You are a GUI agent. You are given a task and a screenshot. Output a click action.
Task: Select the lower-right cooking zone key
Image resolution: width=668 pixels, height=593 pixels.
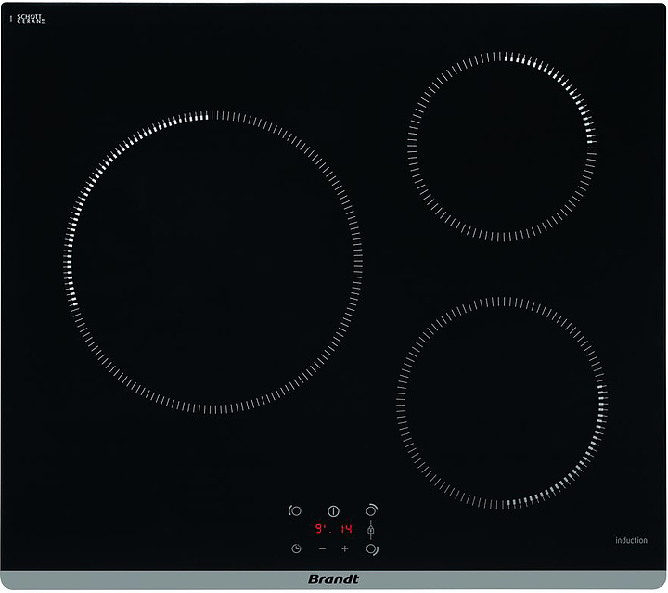(x=372, y=549)
